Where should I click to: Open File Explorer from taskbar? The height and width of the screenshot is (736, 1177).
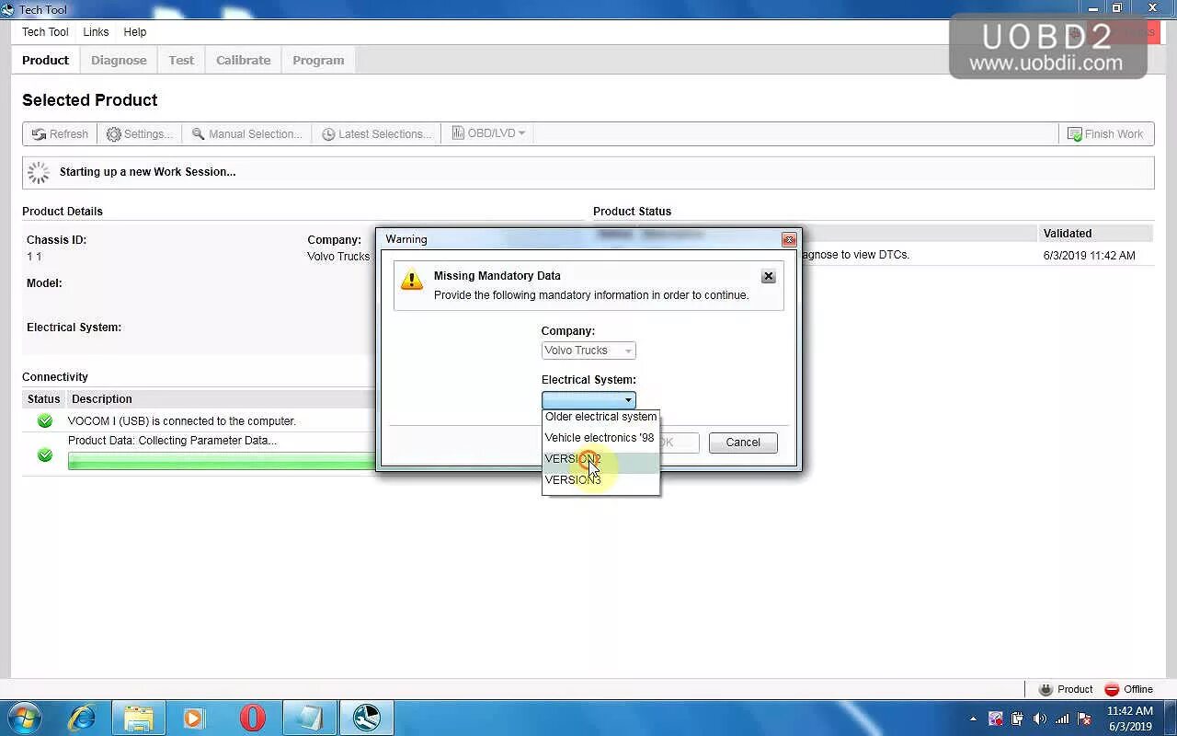139,718
